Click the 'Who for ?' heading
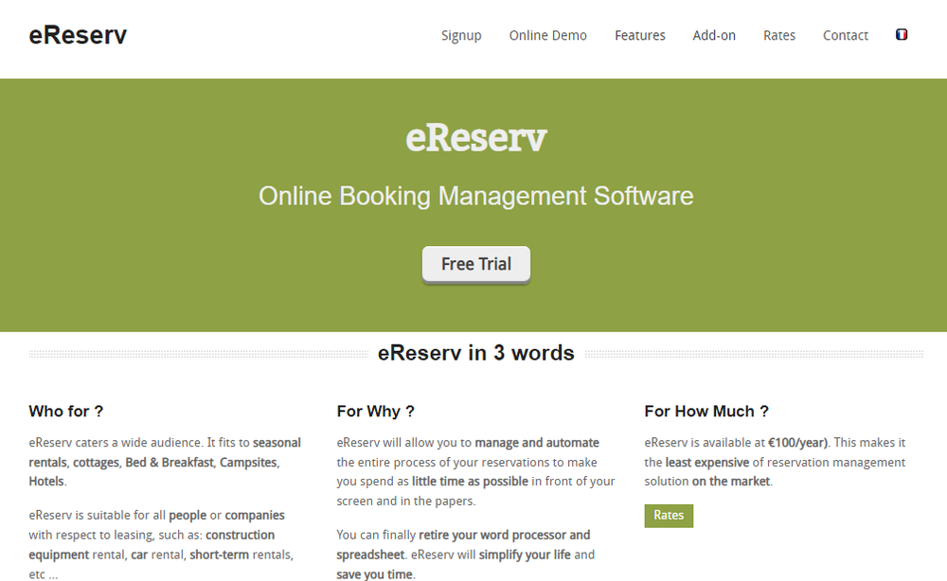This screenshot has width=947, height=581. click(66, 412)
